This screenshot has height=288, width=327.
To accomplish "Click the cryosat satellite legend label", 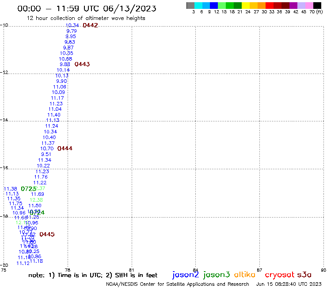I will [x=280, y=275].
